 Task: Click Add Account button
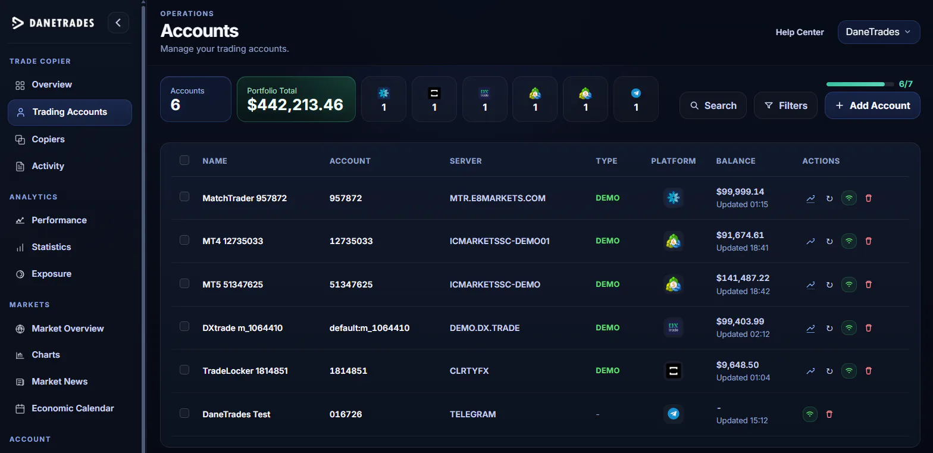872,105
